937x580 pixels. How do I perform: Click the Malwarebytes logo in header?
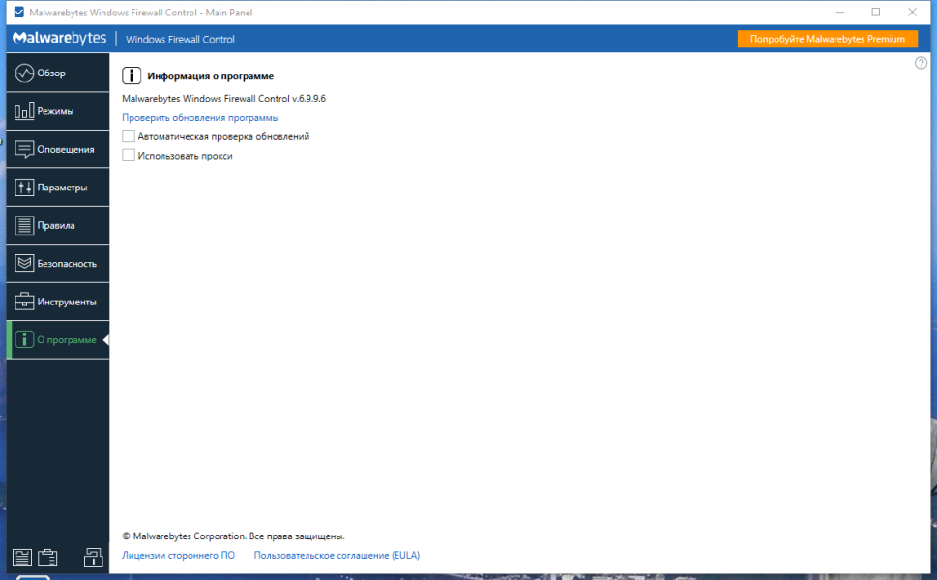60,39
